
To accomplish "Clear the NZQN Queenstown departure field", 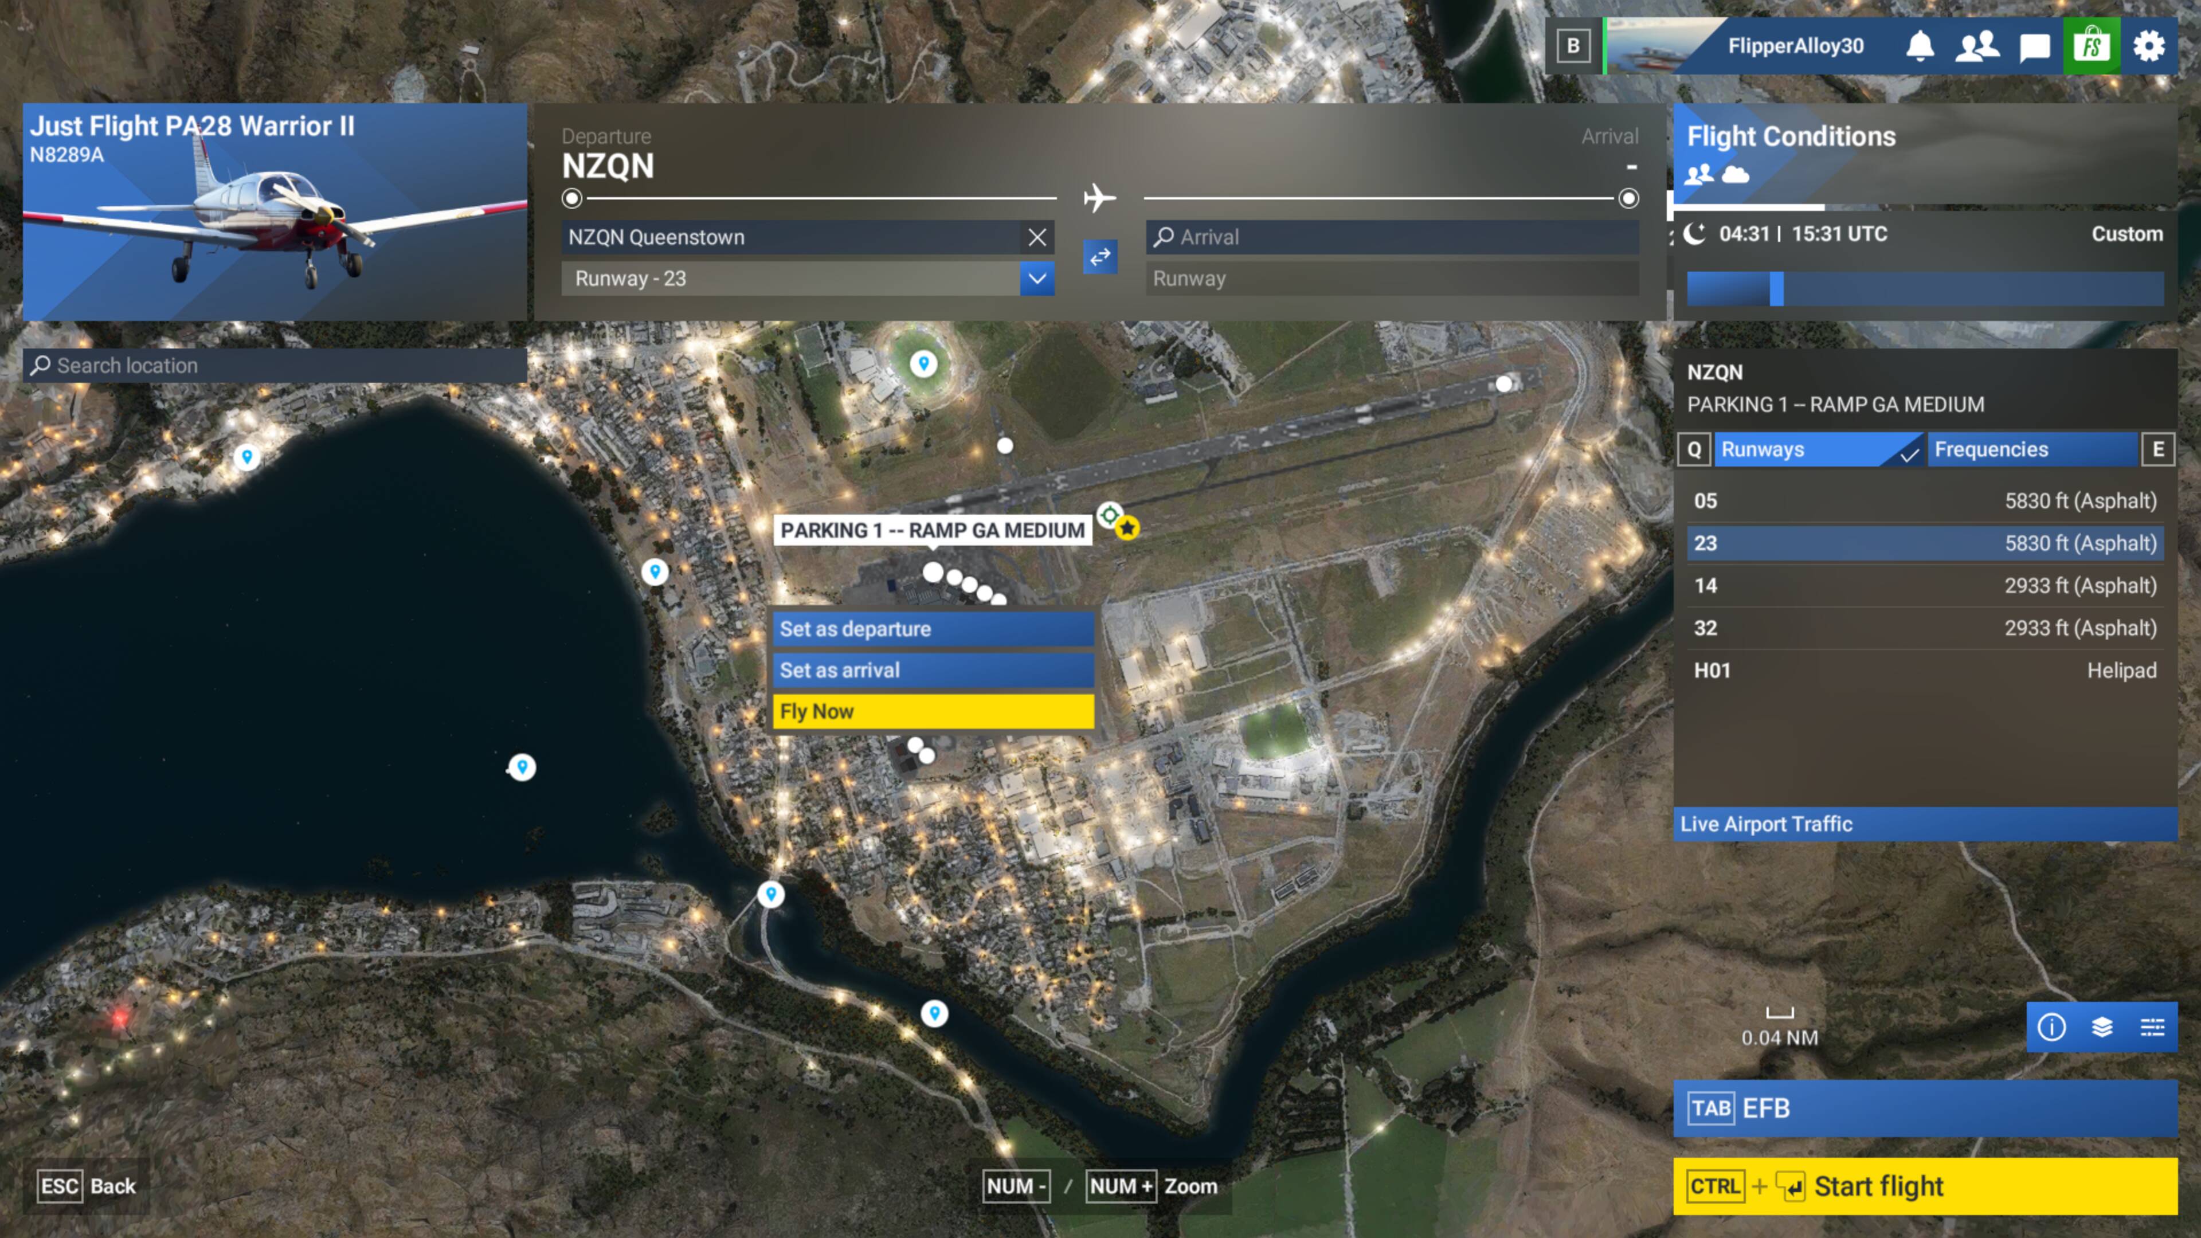I will pyautogui.click(x=1036, y=237).
